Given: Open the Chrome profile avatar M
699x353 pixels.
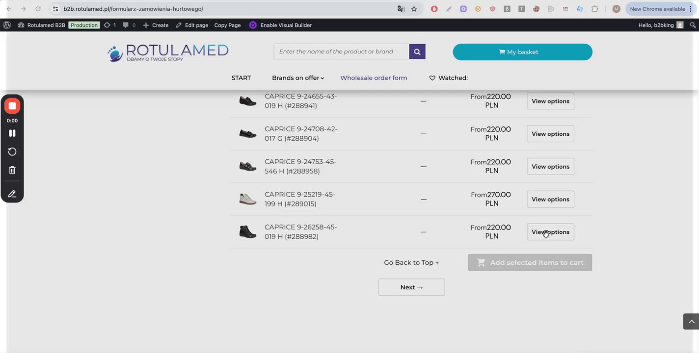Looking at the screenshot, I should 616,9.
